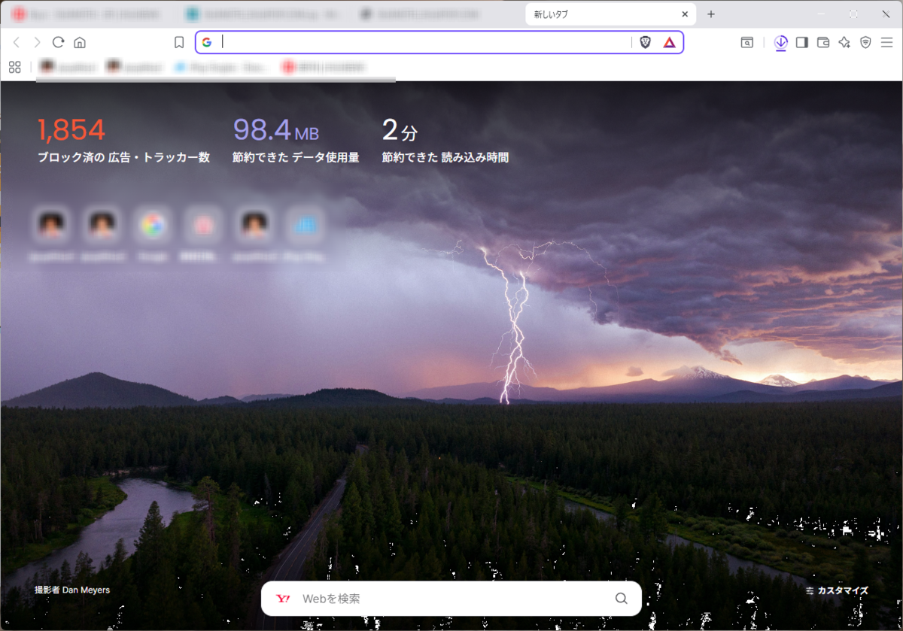
Task: Click the Yahoo logo in search box
Action: (x=284, y=599)
